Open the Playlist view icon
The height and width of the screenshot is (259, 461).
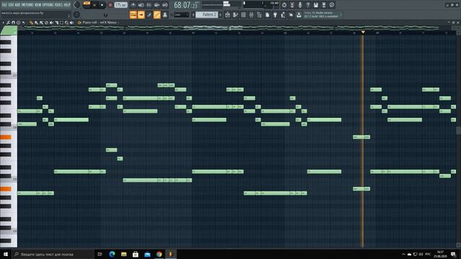(x=228, y=14)
